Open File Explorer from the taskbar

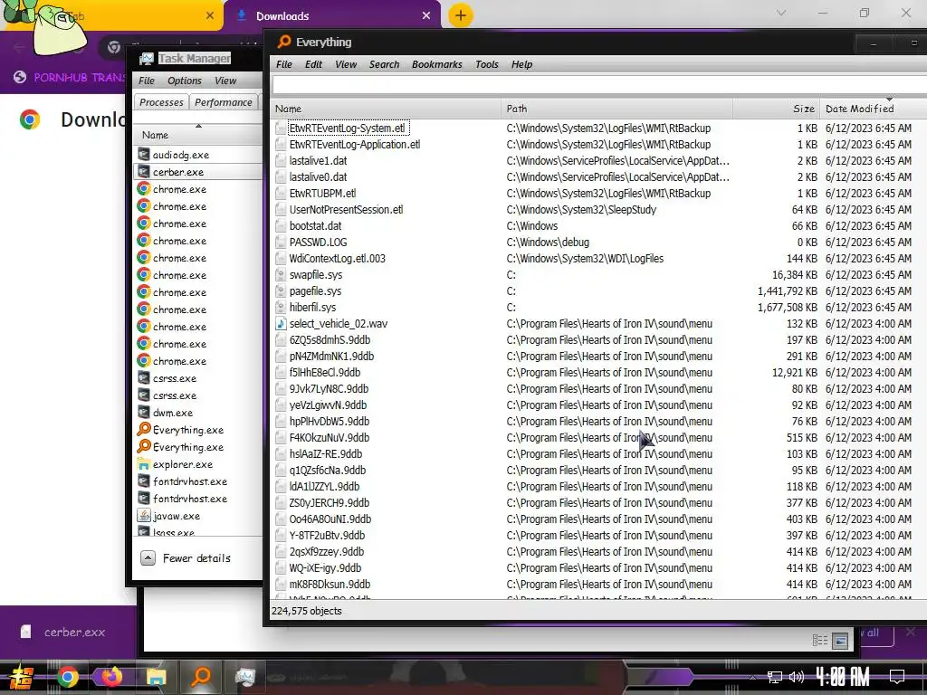(156, 676)
